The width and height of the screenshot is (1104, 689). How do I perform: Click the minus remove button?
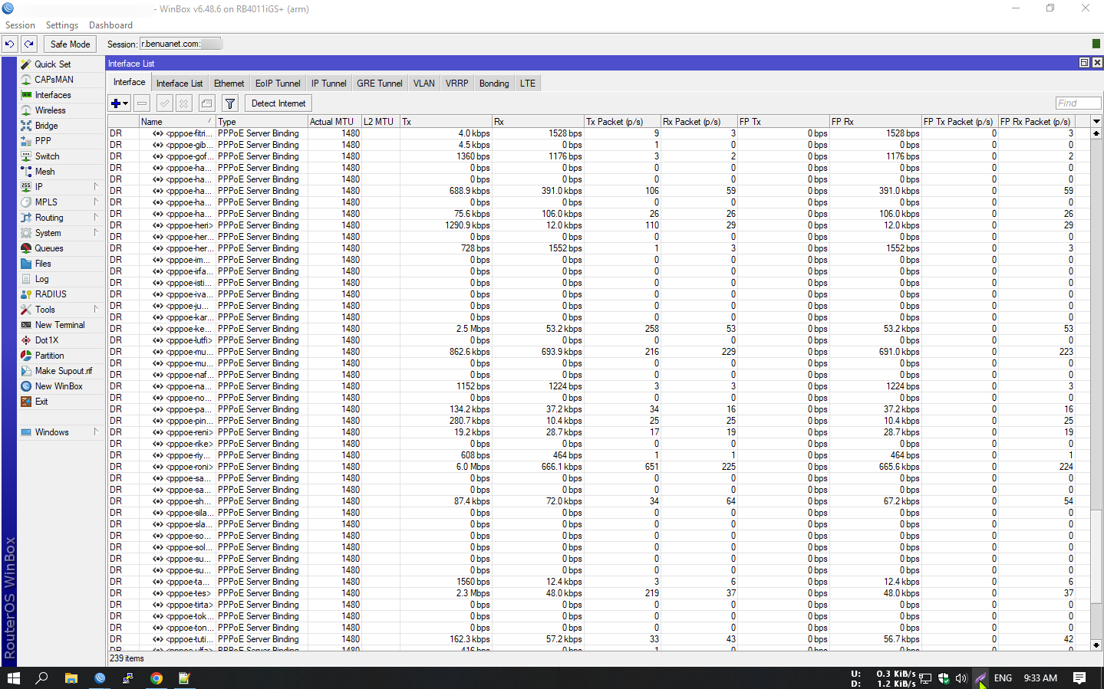point(142,103)
